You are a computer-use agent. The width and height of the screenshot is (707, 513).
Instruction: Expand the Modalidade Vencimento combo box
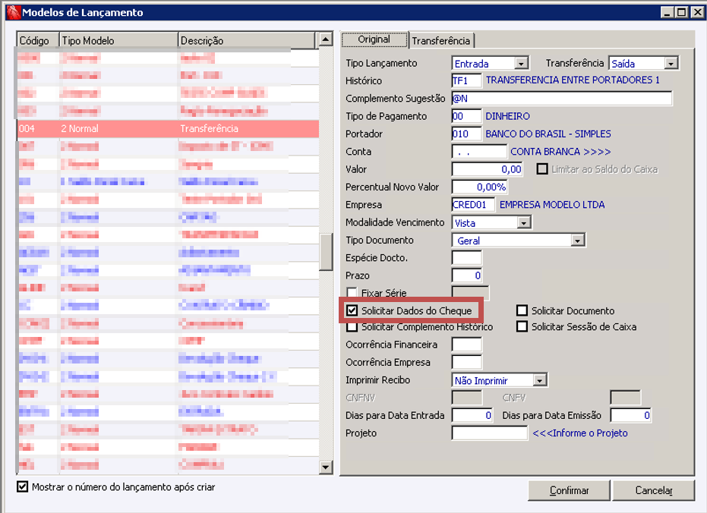click(x=523, y=222)
